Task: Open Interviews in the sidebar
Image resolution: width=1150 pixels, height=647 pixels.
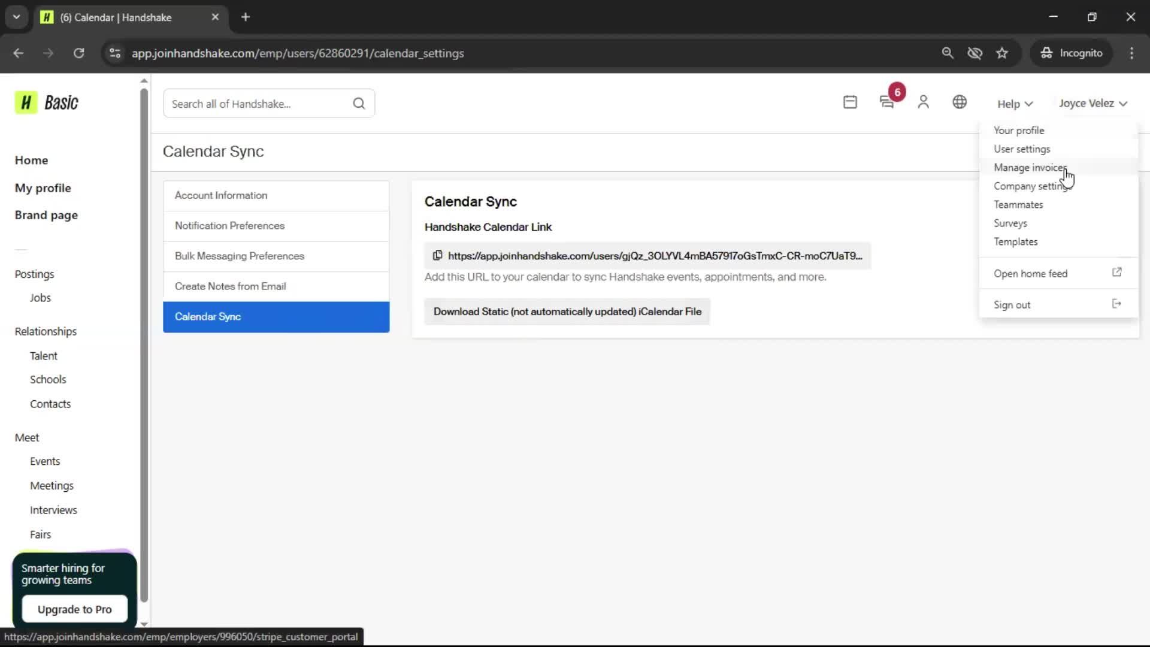Action: [53, 510]
